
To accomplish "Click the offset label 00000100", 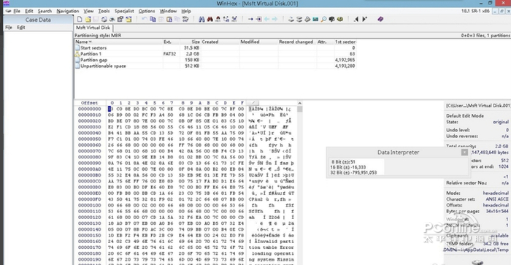I will pyautogui.click(x=89, y=205).
